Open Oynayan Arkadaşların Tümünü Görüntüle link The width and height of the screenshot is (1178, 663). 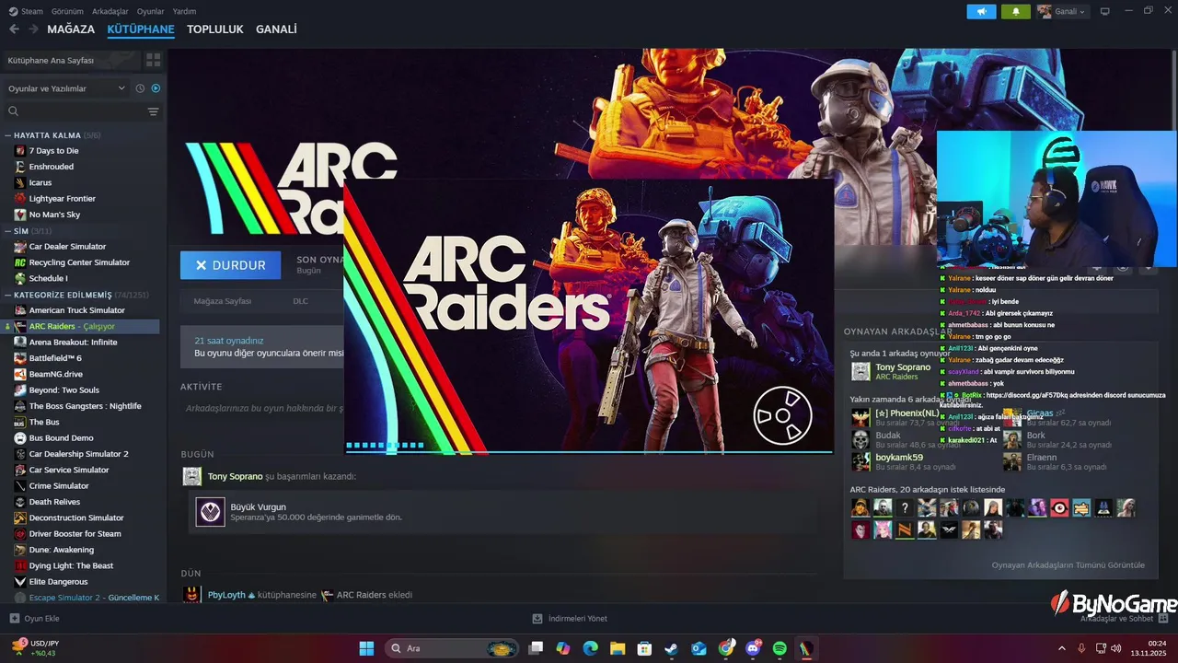pos(1068,565)
